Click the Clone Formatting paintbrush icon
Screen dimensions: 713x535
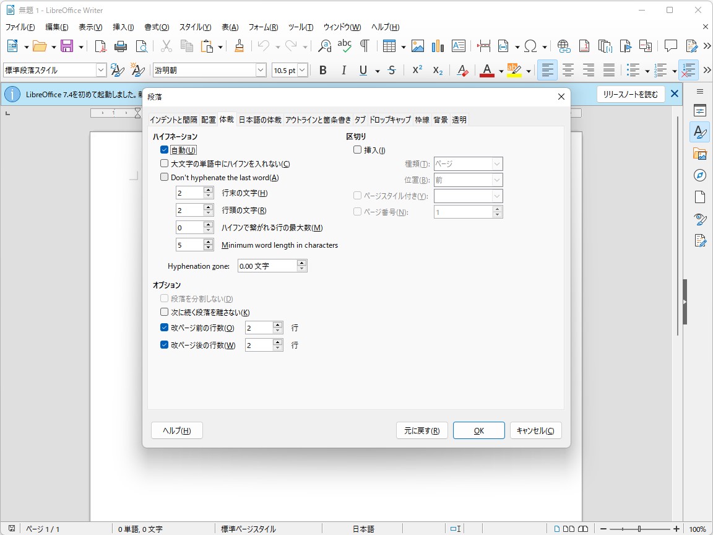click(x=239, y=46)
